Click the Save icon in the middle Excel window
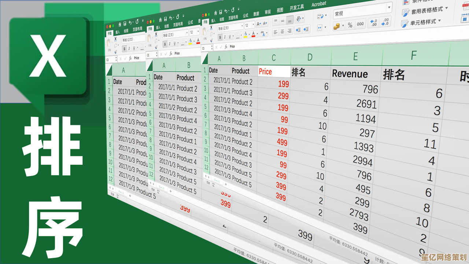The image size is (469, 264). pyautogui.click(x=165, y=19)
